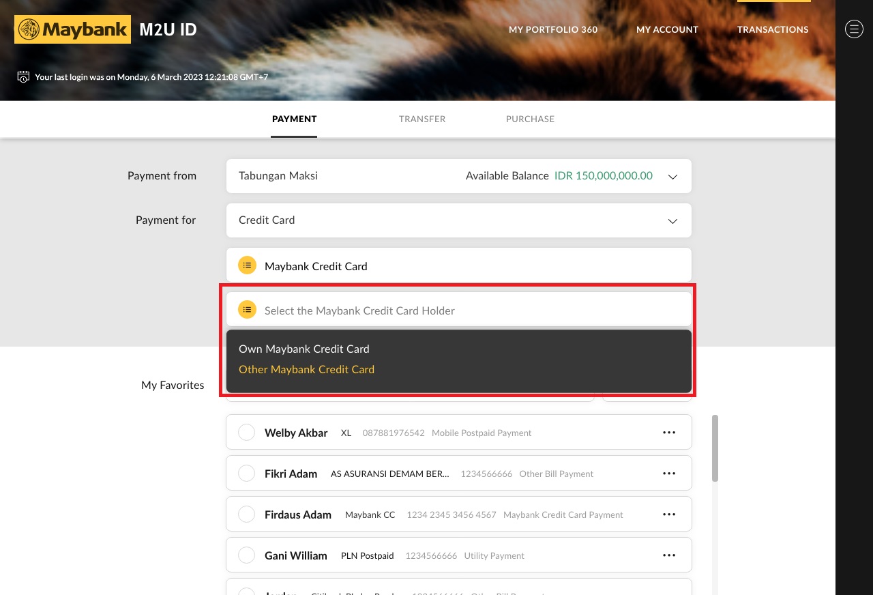Click Fikri Adam name
This screenshot has width=873, height=595.
pyautogui.click(x=291, y=474)
